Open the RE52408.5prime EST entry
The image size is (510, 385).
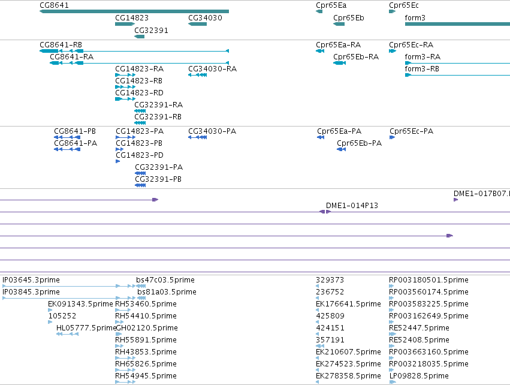point(419,341)
